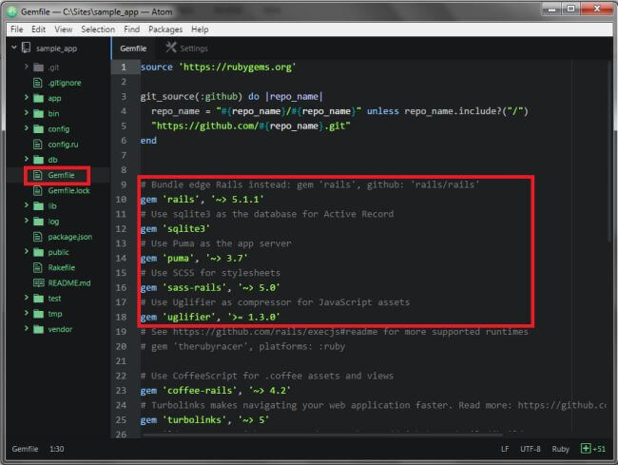Viewport: 618px width, 465px height.
Task: Click the .gitignore file icon
Action: tap(38, 83)
